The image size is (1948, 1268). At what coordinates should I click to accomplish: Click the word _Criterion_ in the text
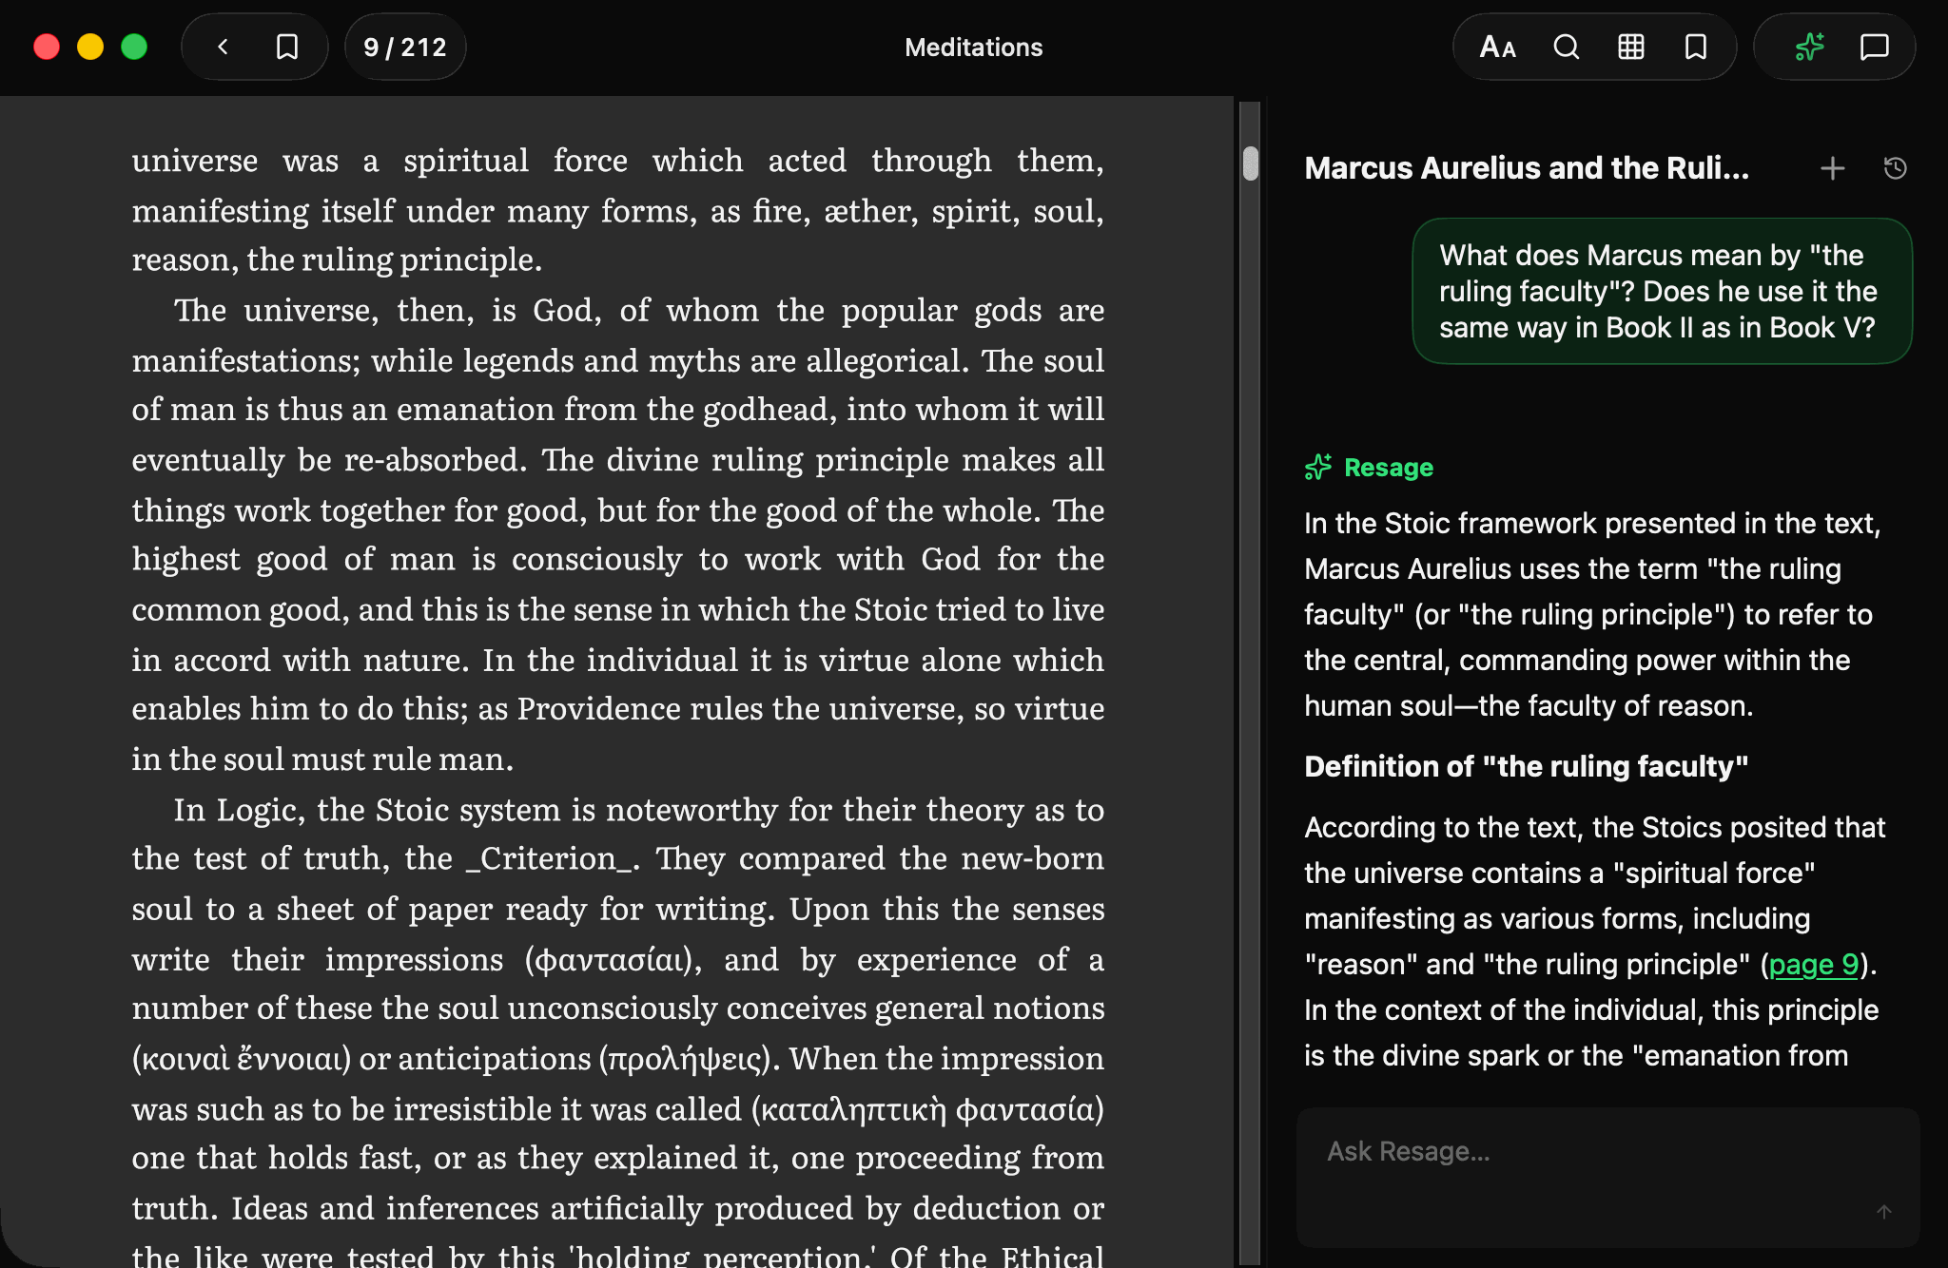[x=551, y=859]
